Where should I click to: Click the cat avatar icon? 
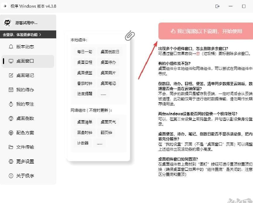coord(7,23)
